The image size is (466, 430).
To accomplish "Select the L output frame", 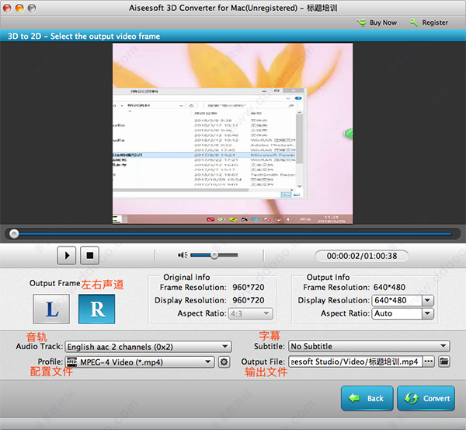I will pos(51,309).
